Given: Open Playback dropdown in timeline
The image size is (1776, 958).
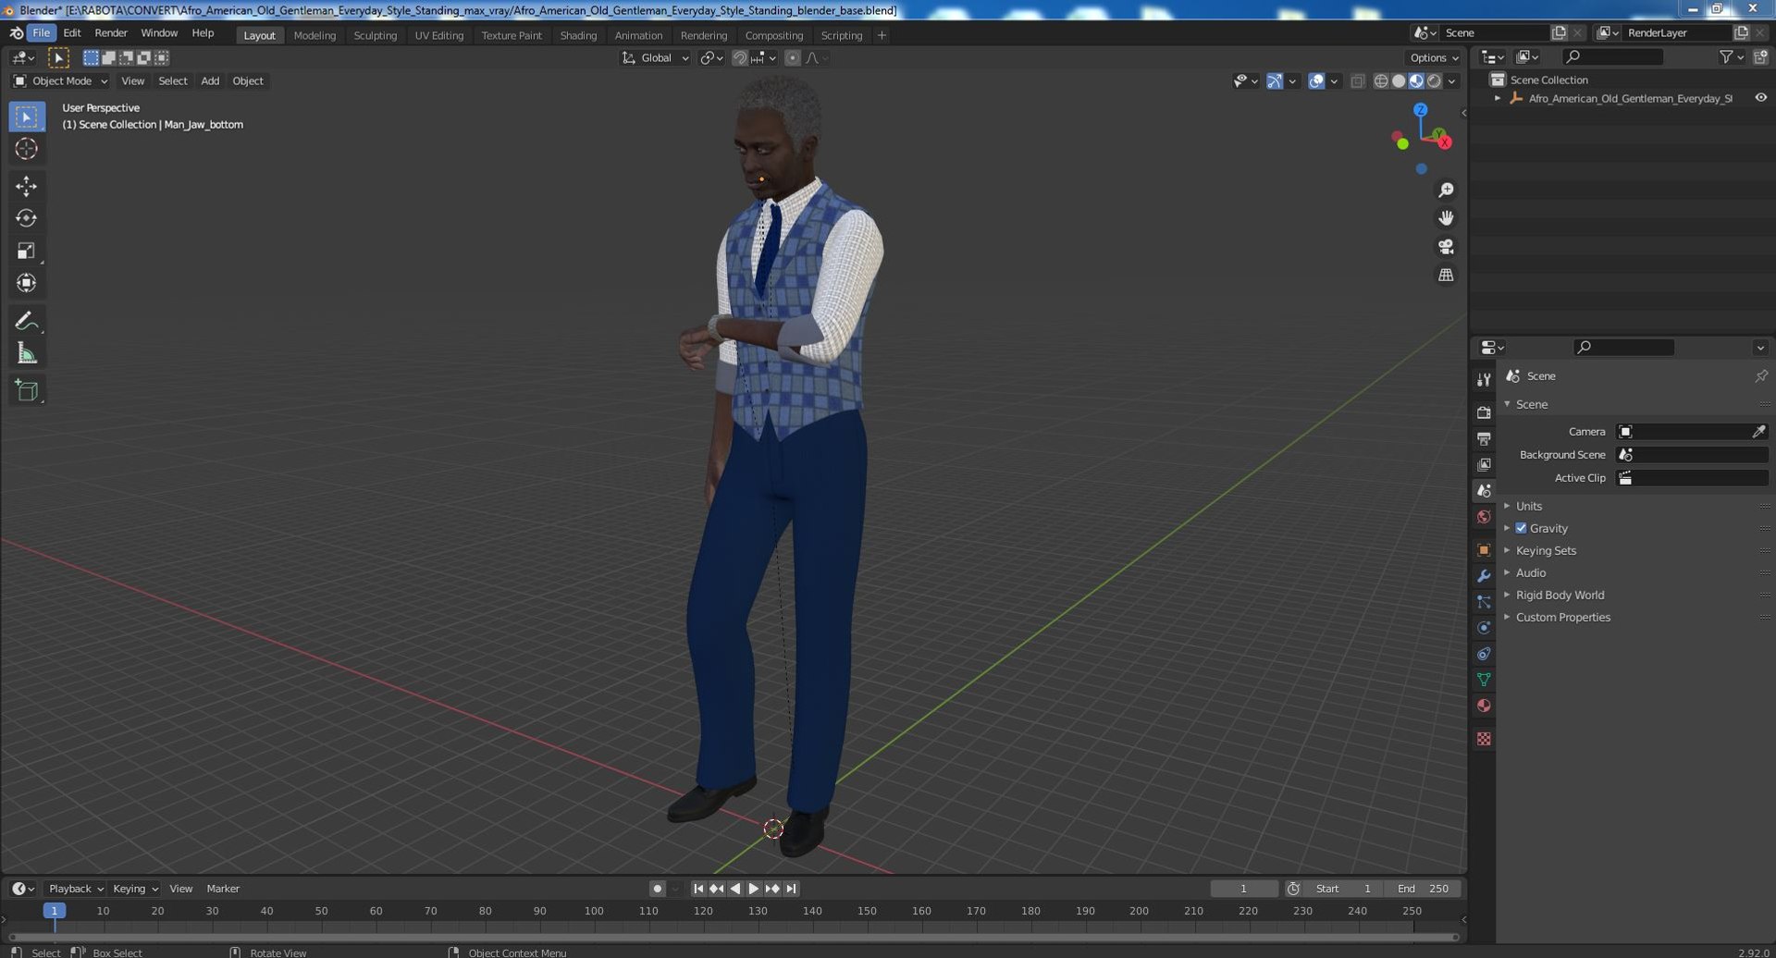Looking at the screenshot, I should coord(75,889).
